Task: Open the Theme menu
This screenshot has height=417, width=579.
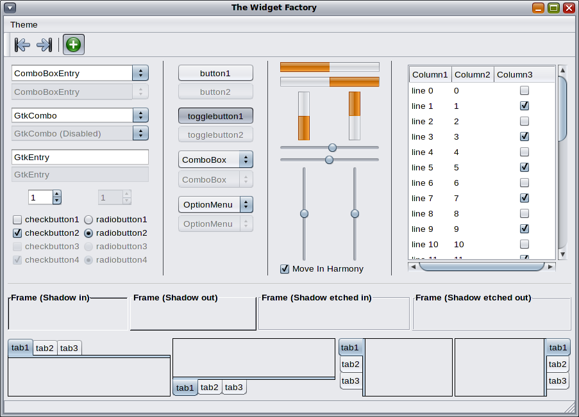Action: (24, 24)
